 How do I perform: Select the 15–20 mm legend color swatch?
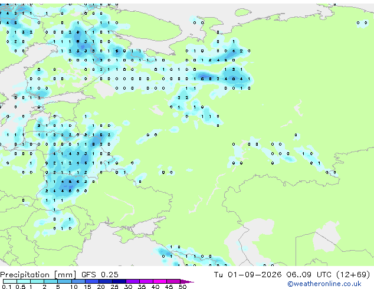click(x=92, y=281)
